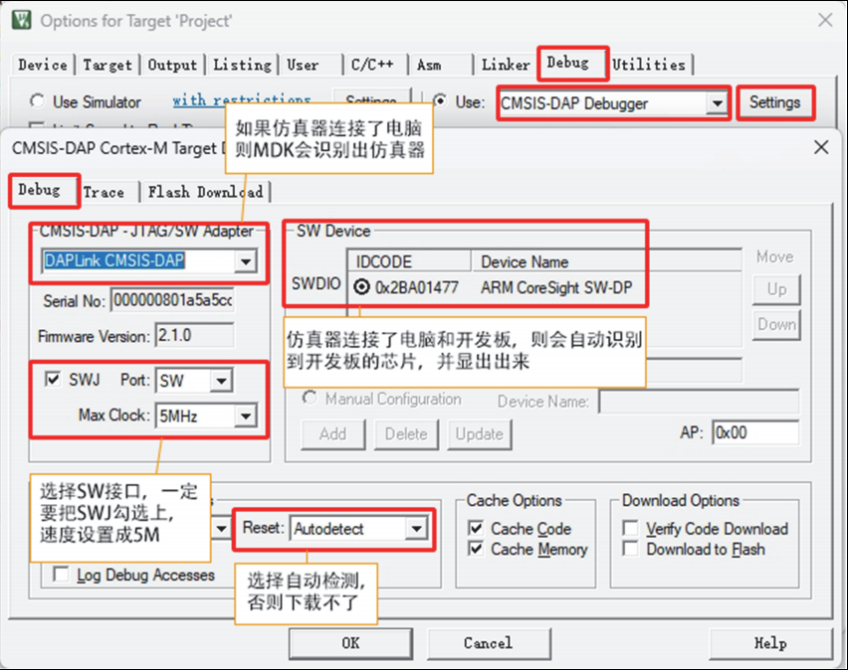Switch to the Flash Download tab

(x=205, y=192)
